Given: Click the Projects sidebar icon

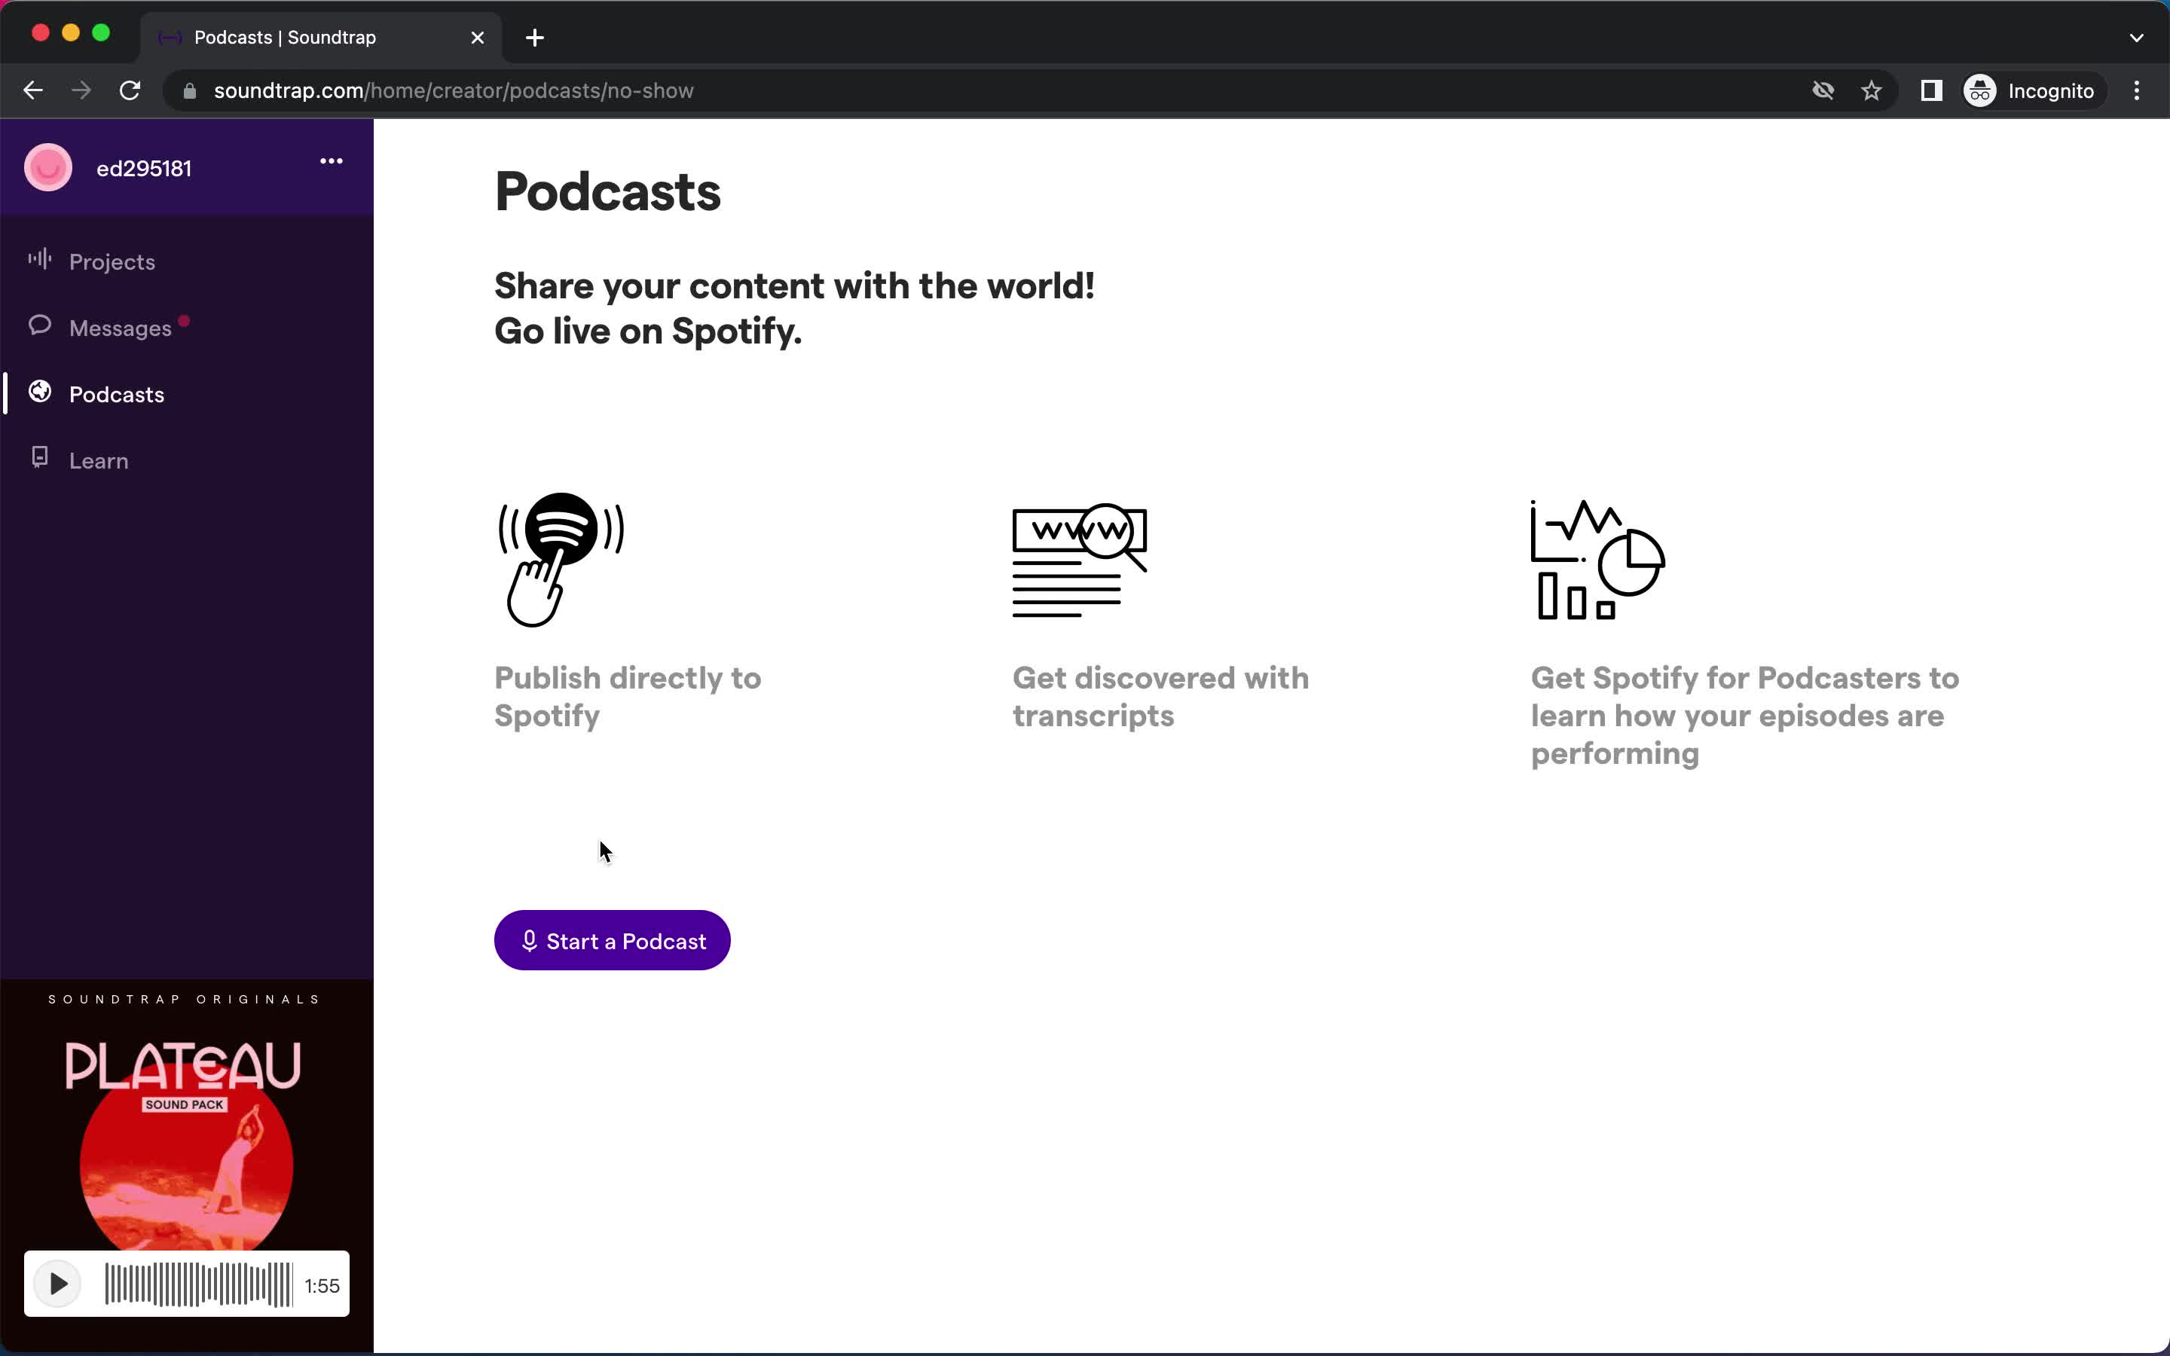Looking at the screenshot, I should 39,261.
